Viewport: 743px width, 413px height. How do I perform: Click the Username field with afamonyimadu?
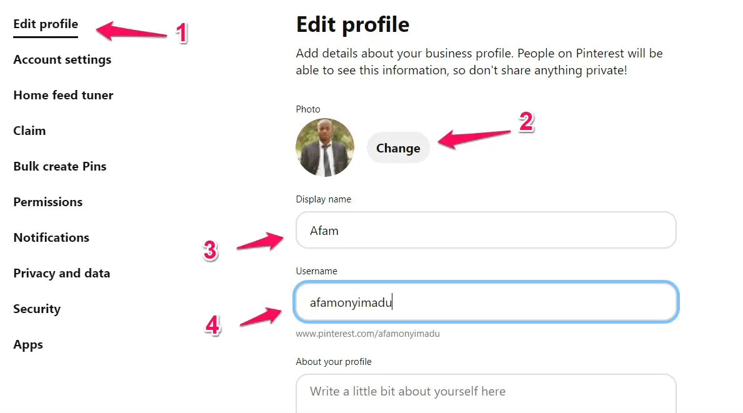click(486, 302)
